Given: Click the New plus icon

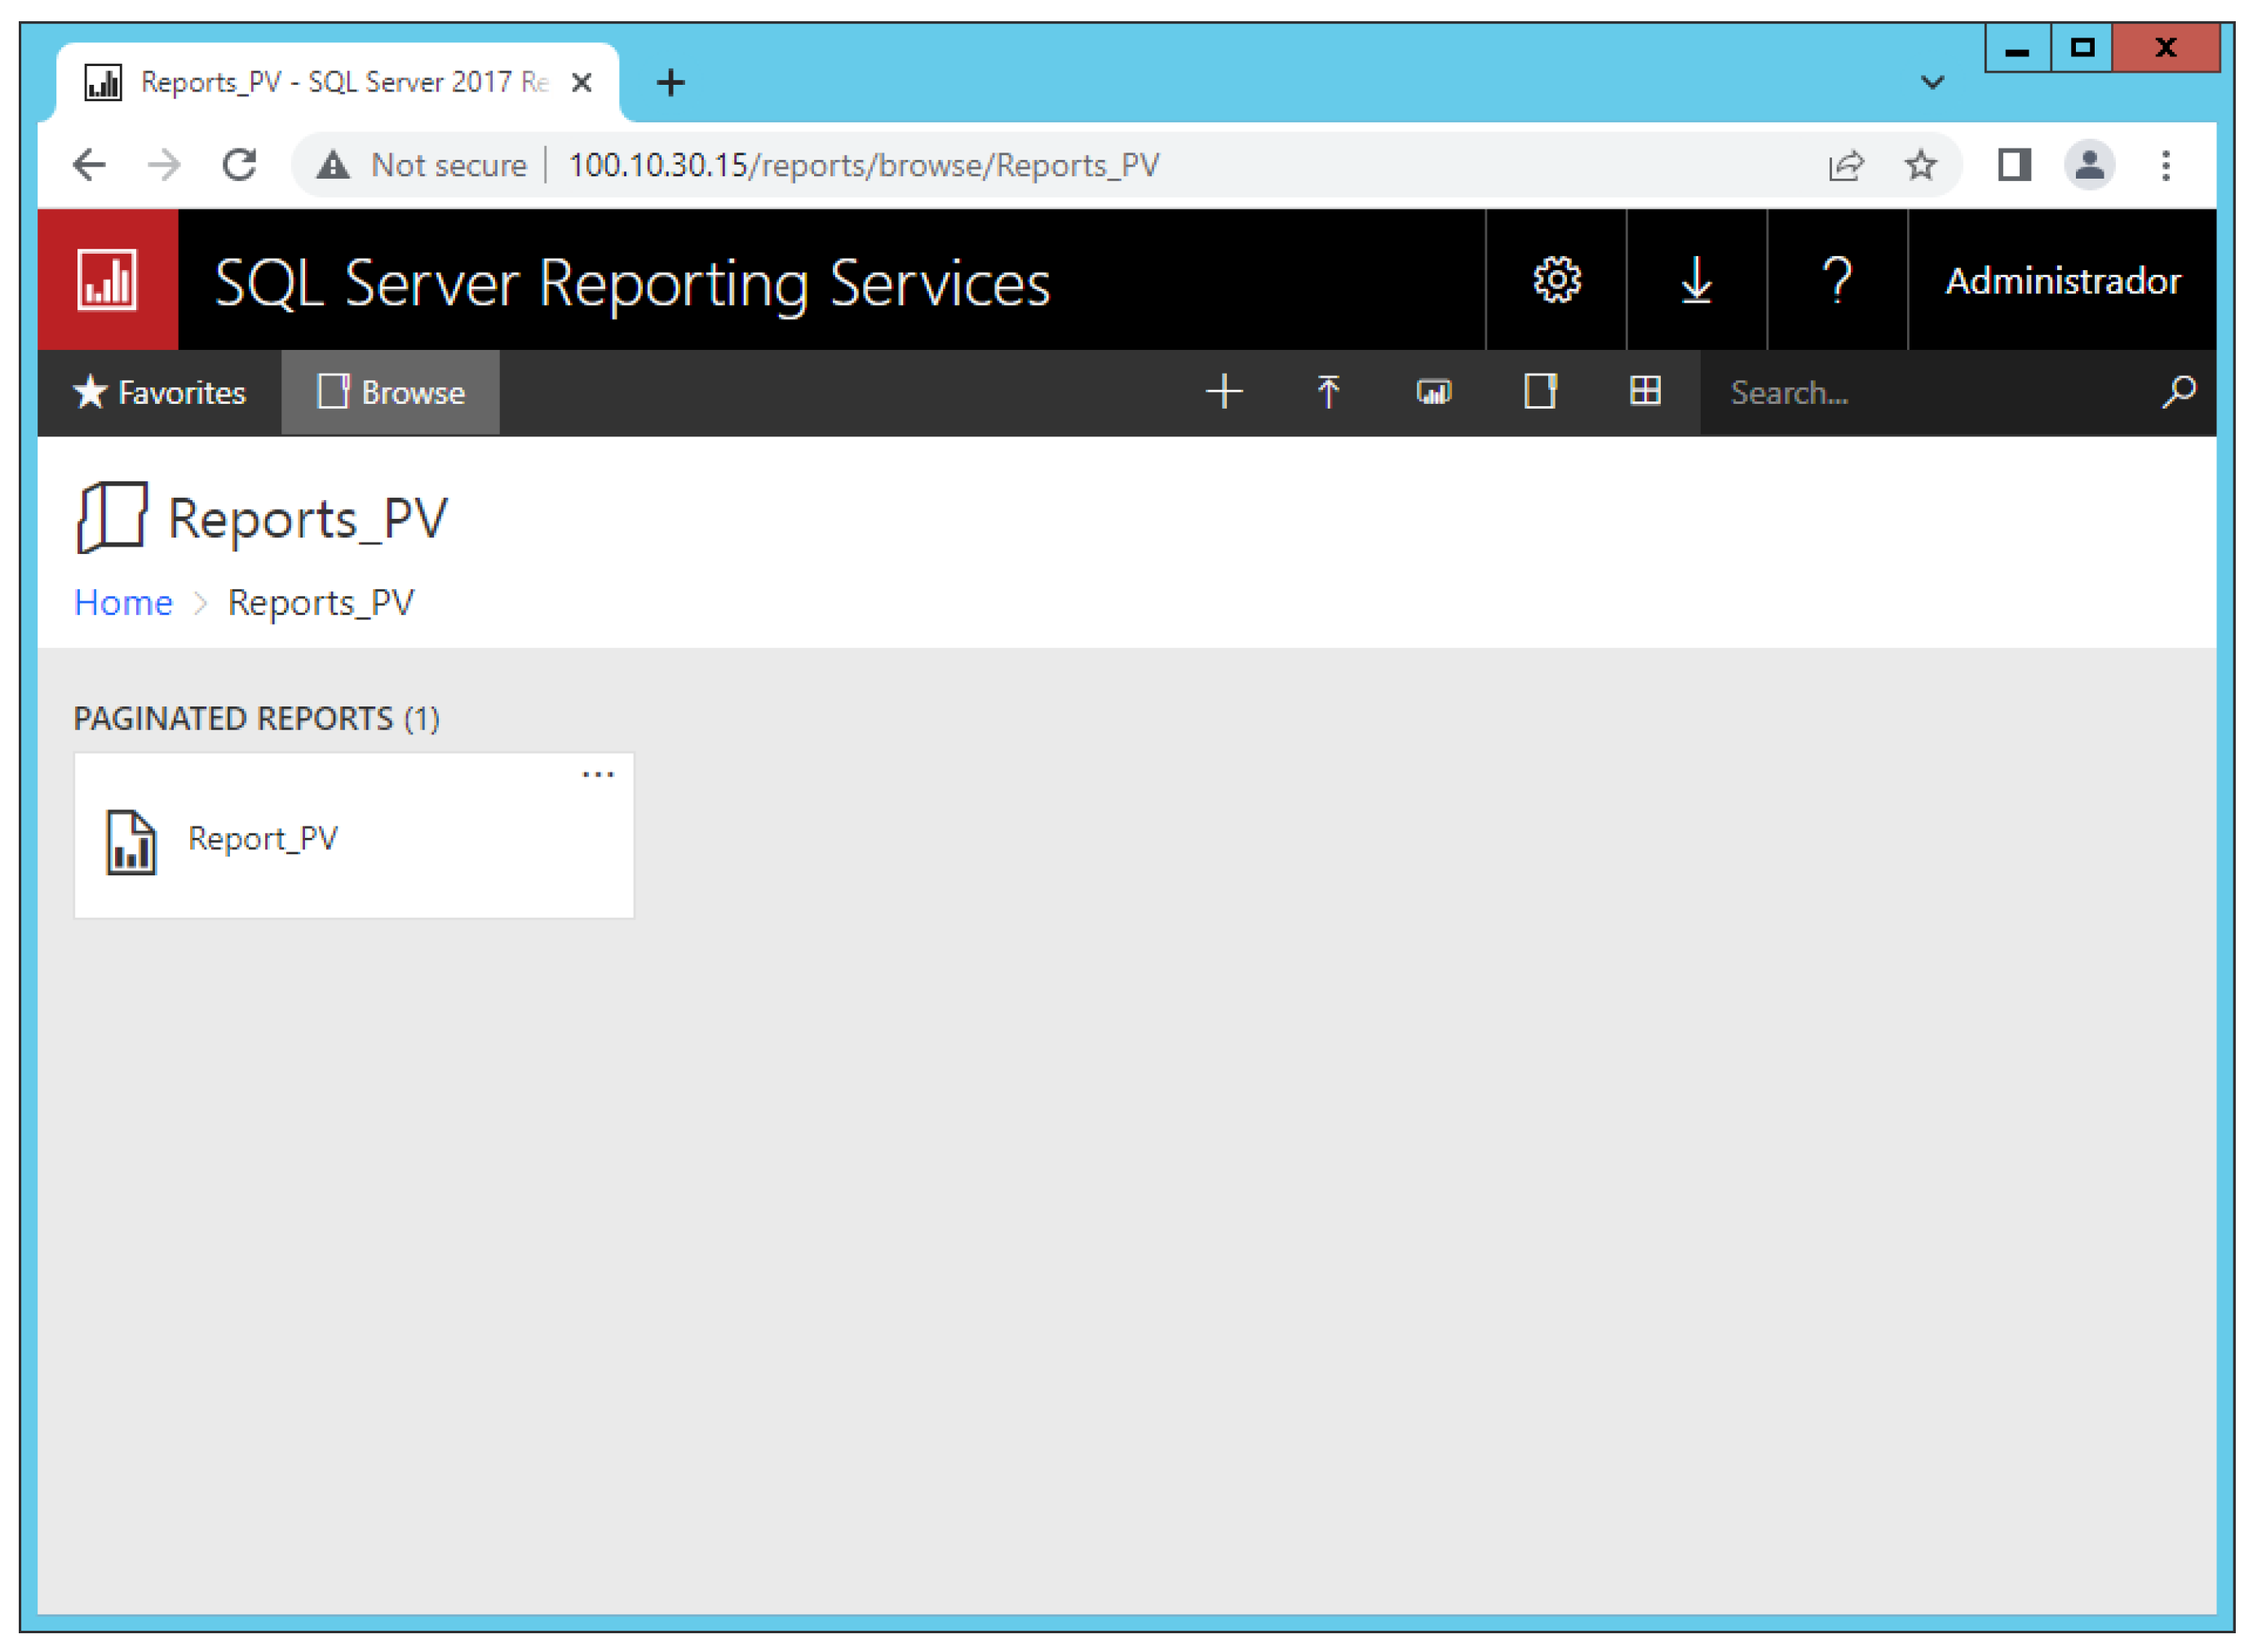Looking at the screenshot, I should 1224,392.
